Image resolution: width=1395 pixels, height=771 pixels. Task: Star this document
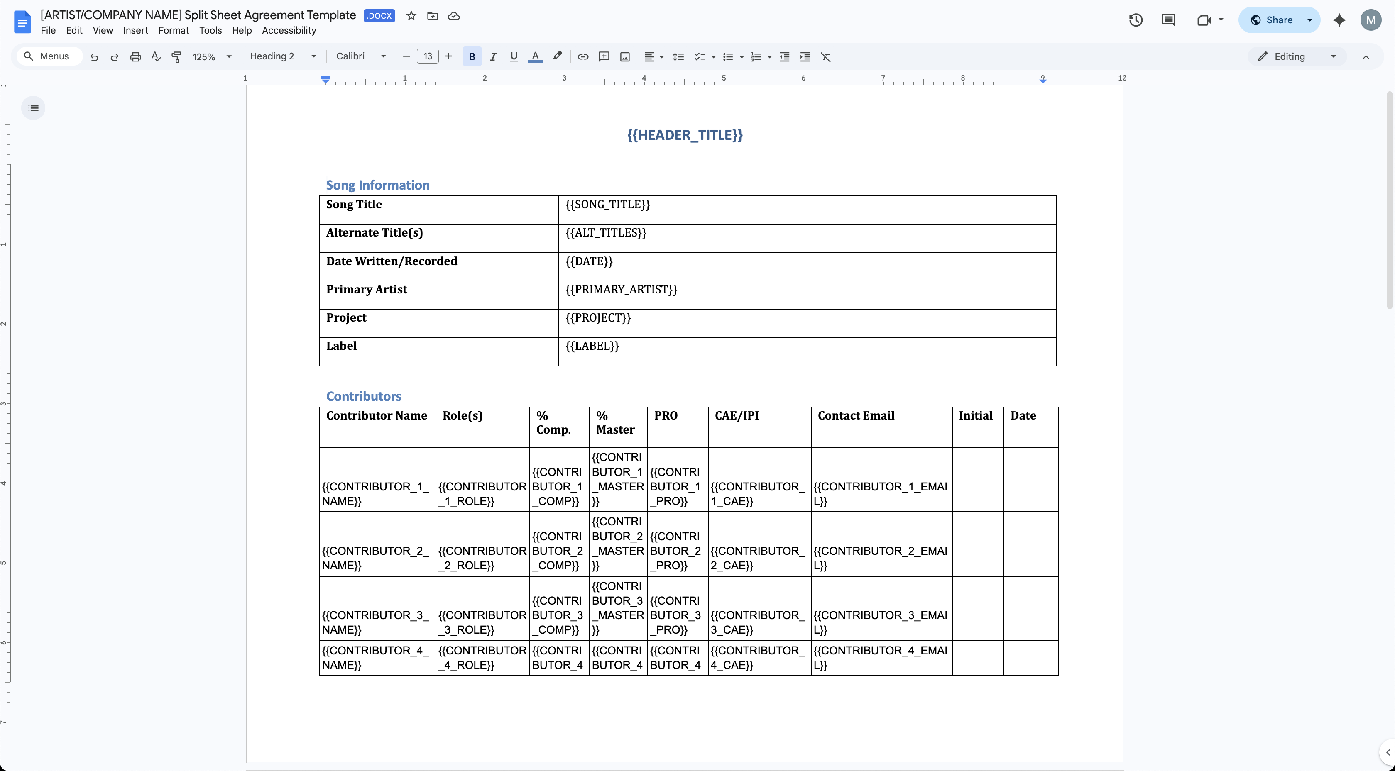[x=411, y=16]
